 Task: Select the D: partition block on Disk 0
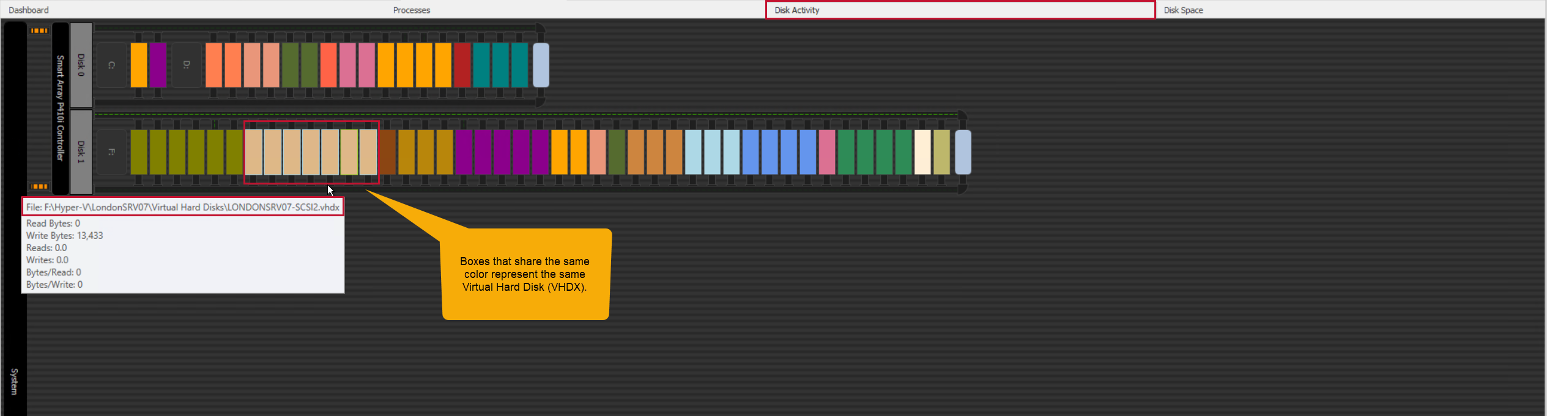pos(187,65)
